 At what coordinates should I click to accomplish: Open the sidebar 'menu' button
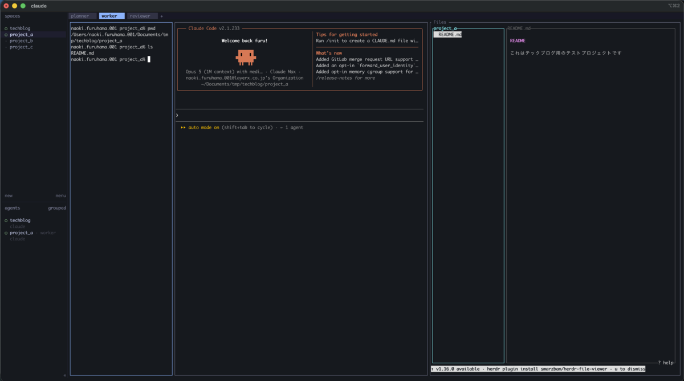[x=60, y=195]
